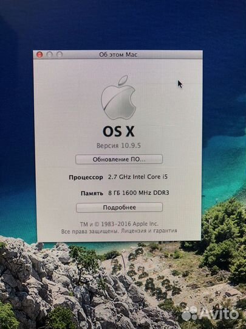Click the Обновление ПО... button
The height and width of the screenshot is (329, 246).
pos(119,159)
